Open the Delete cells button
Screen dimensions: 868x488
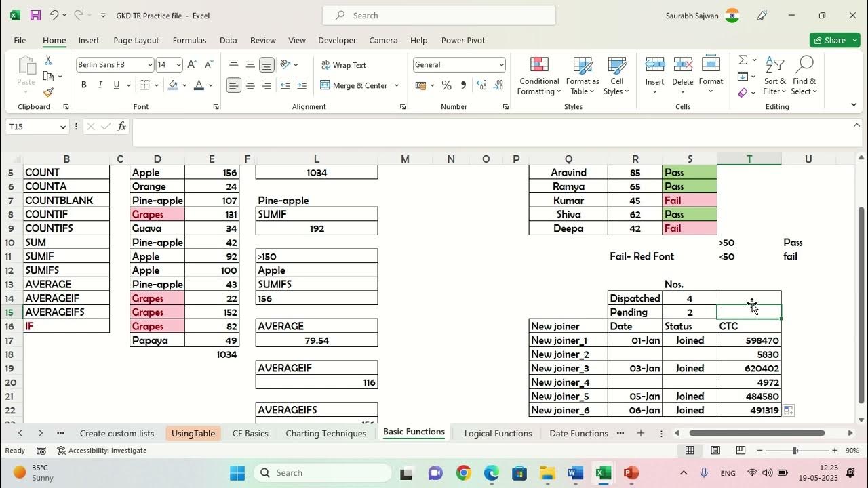pyautogui.click(x=683, y=76)
